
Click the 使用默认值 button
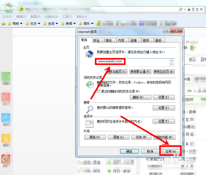pos(140,72)
